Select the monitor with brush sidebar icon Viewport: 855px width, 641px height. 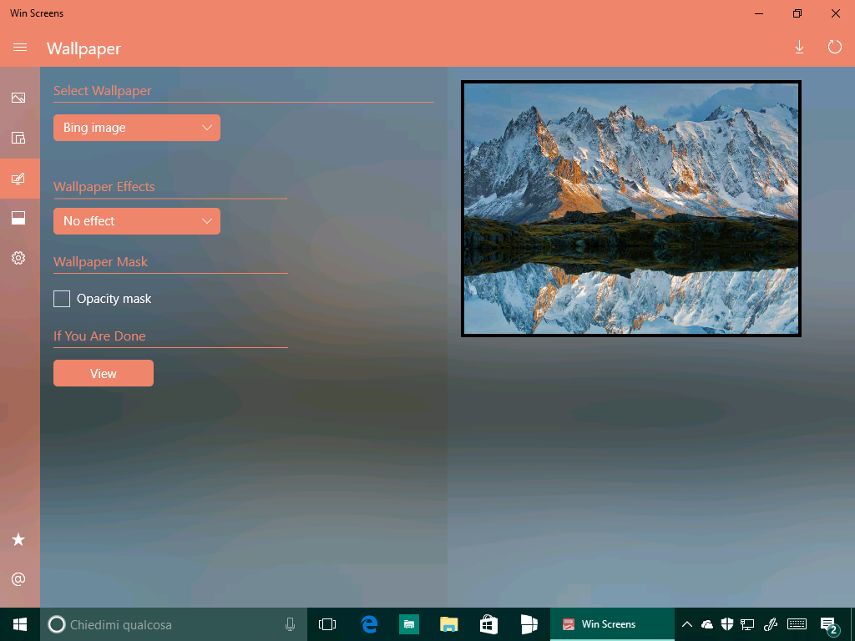[18, 179]
